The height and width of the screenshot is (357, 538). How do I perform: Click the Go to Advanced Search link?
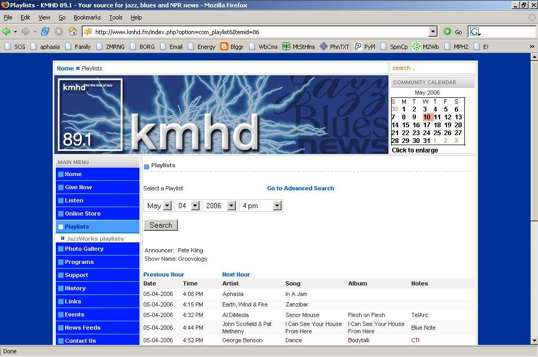301,188
